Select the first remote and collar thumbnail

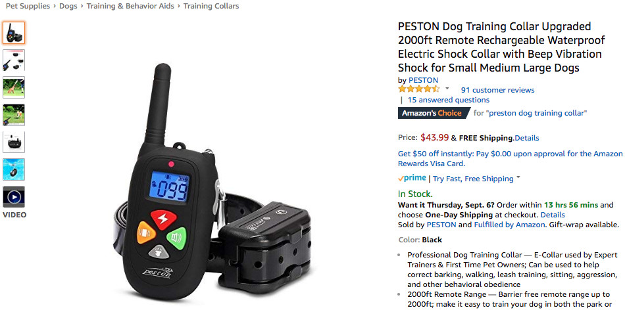[x=14, y=33]
